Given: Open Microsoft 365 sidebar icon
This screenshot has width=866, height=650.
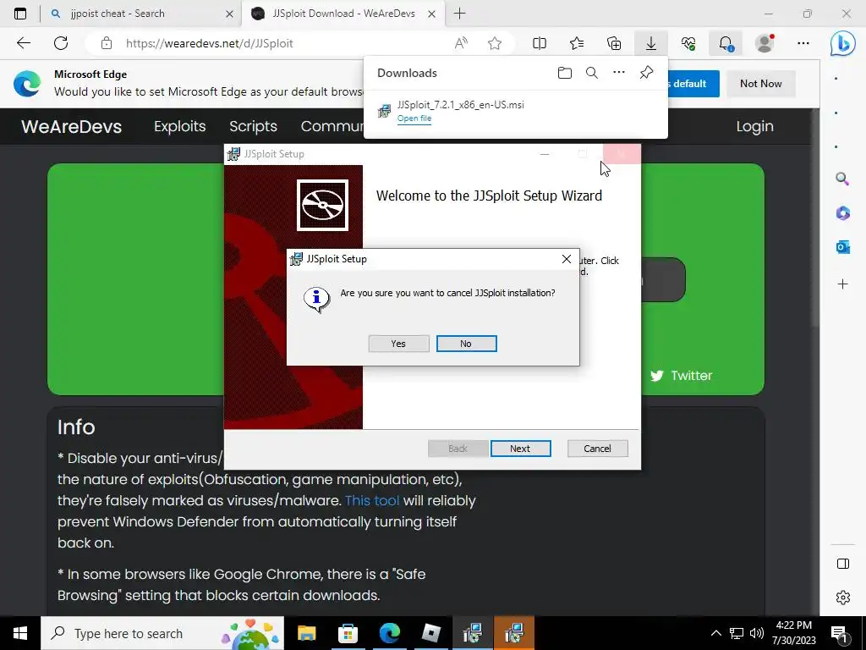Looking at the screenshot, I should pyautogui.click(x=842, y=212).
